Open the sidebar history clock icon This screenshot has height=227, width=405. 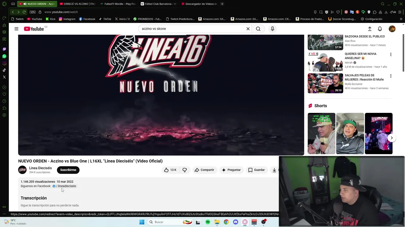point(4,101)
